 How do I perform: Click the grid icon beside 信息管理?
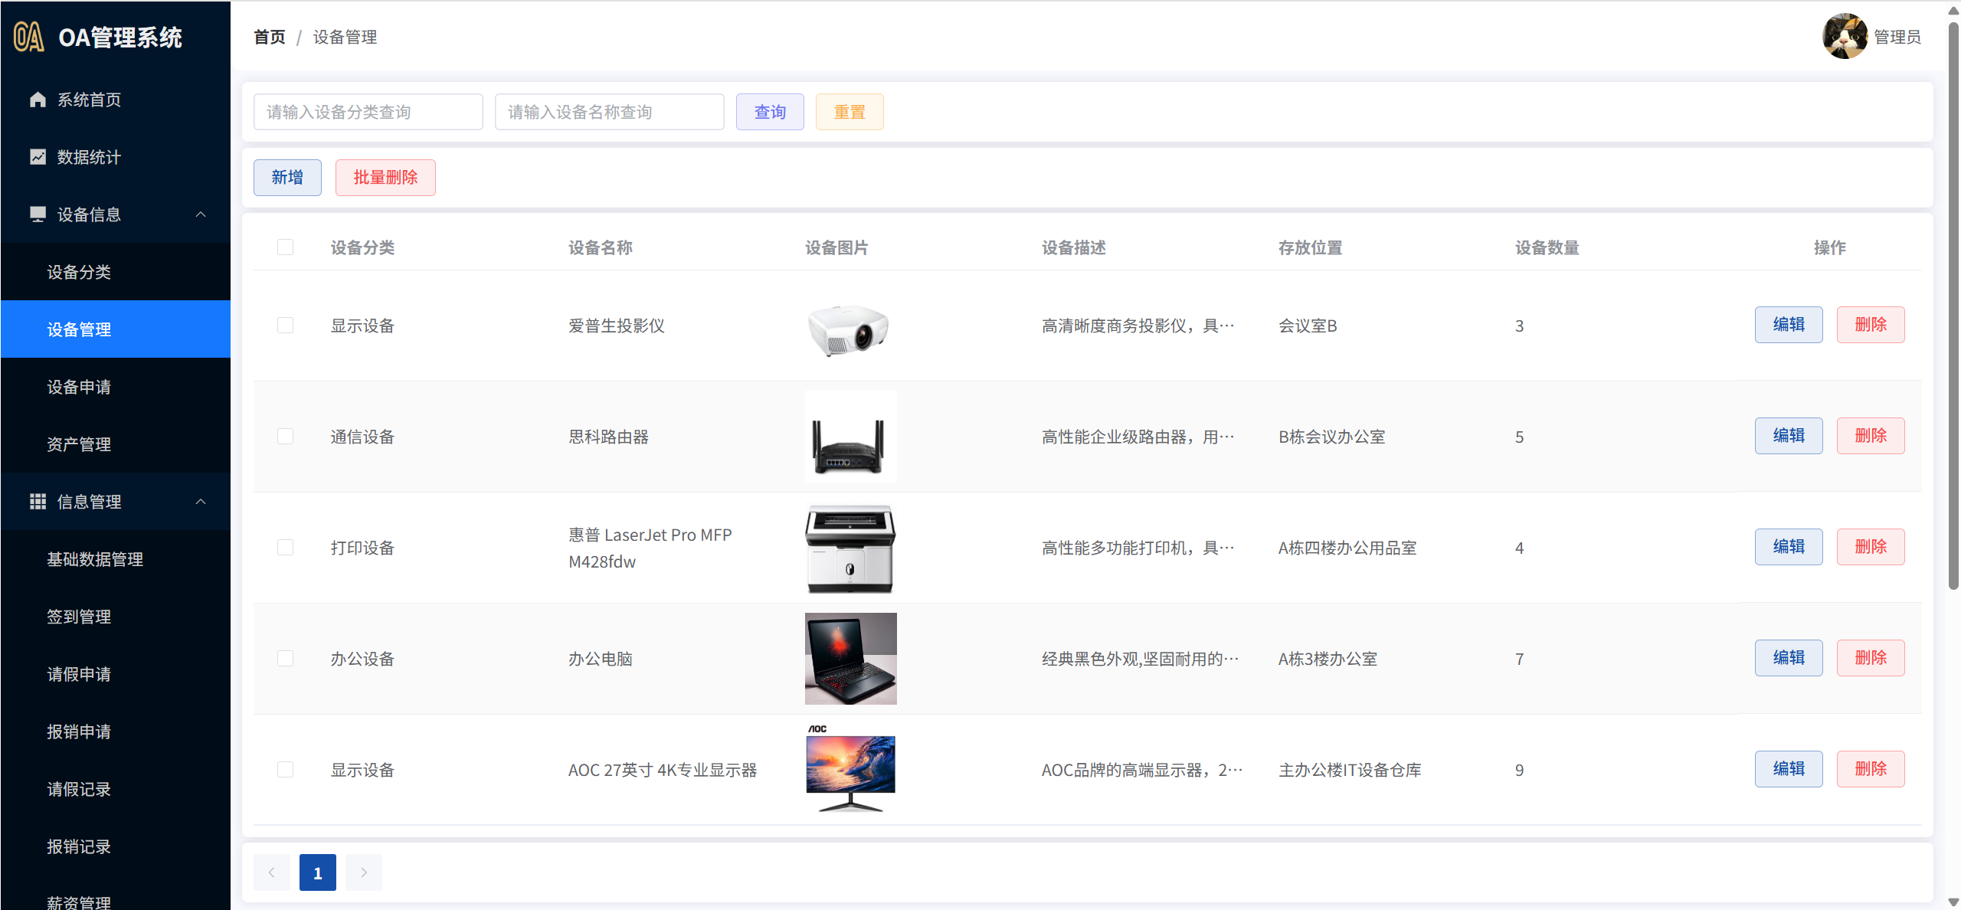click(38, 502)
